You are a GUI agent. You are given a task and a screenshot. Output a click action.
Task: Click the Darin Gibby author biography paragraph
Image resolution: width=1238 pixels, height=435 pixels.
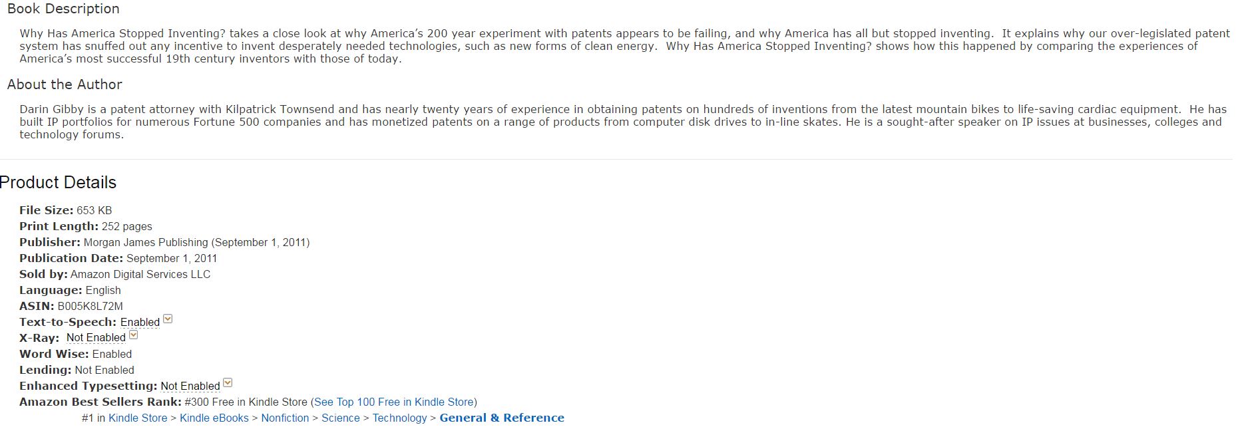623,122
